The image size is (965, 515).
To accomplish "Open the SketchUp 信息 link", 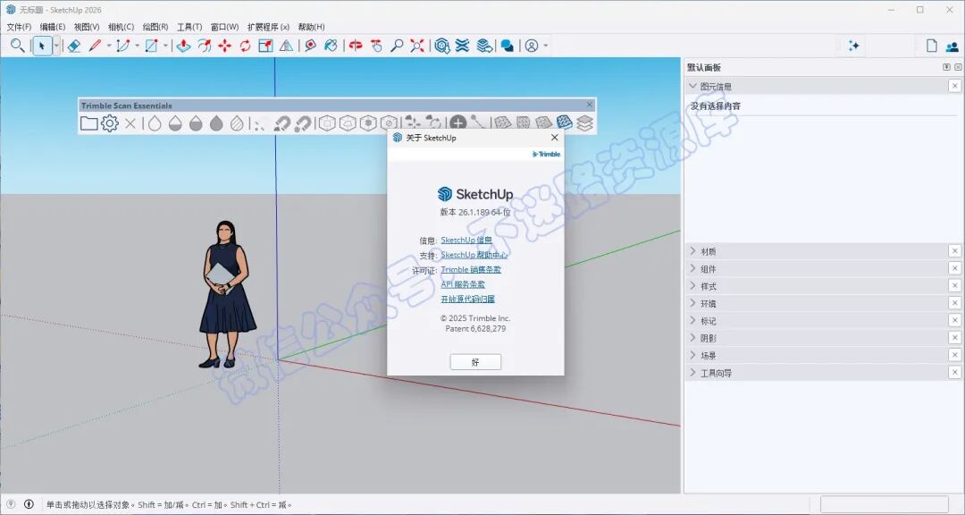I will pos(466,241).
